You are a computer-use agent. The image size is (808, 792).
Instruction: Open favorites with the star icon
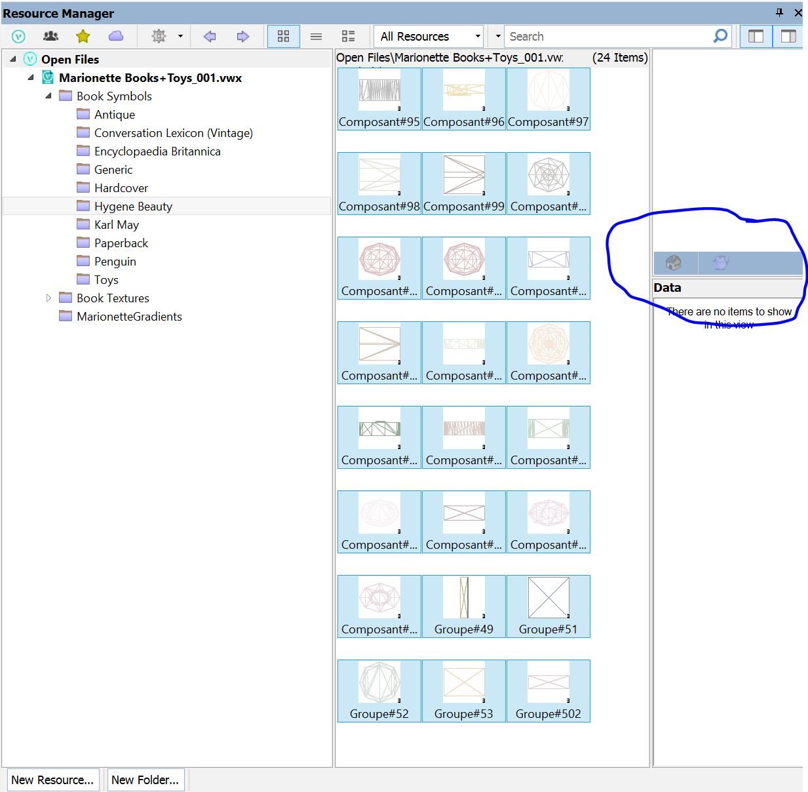(x=83, y=36)
